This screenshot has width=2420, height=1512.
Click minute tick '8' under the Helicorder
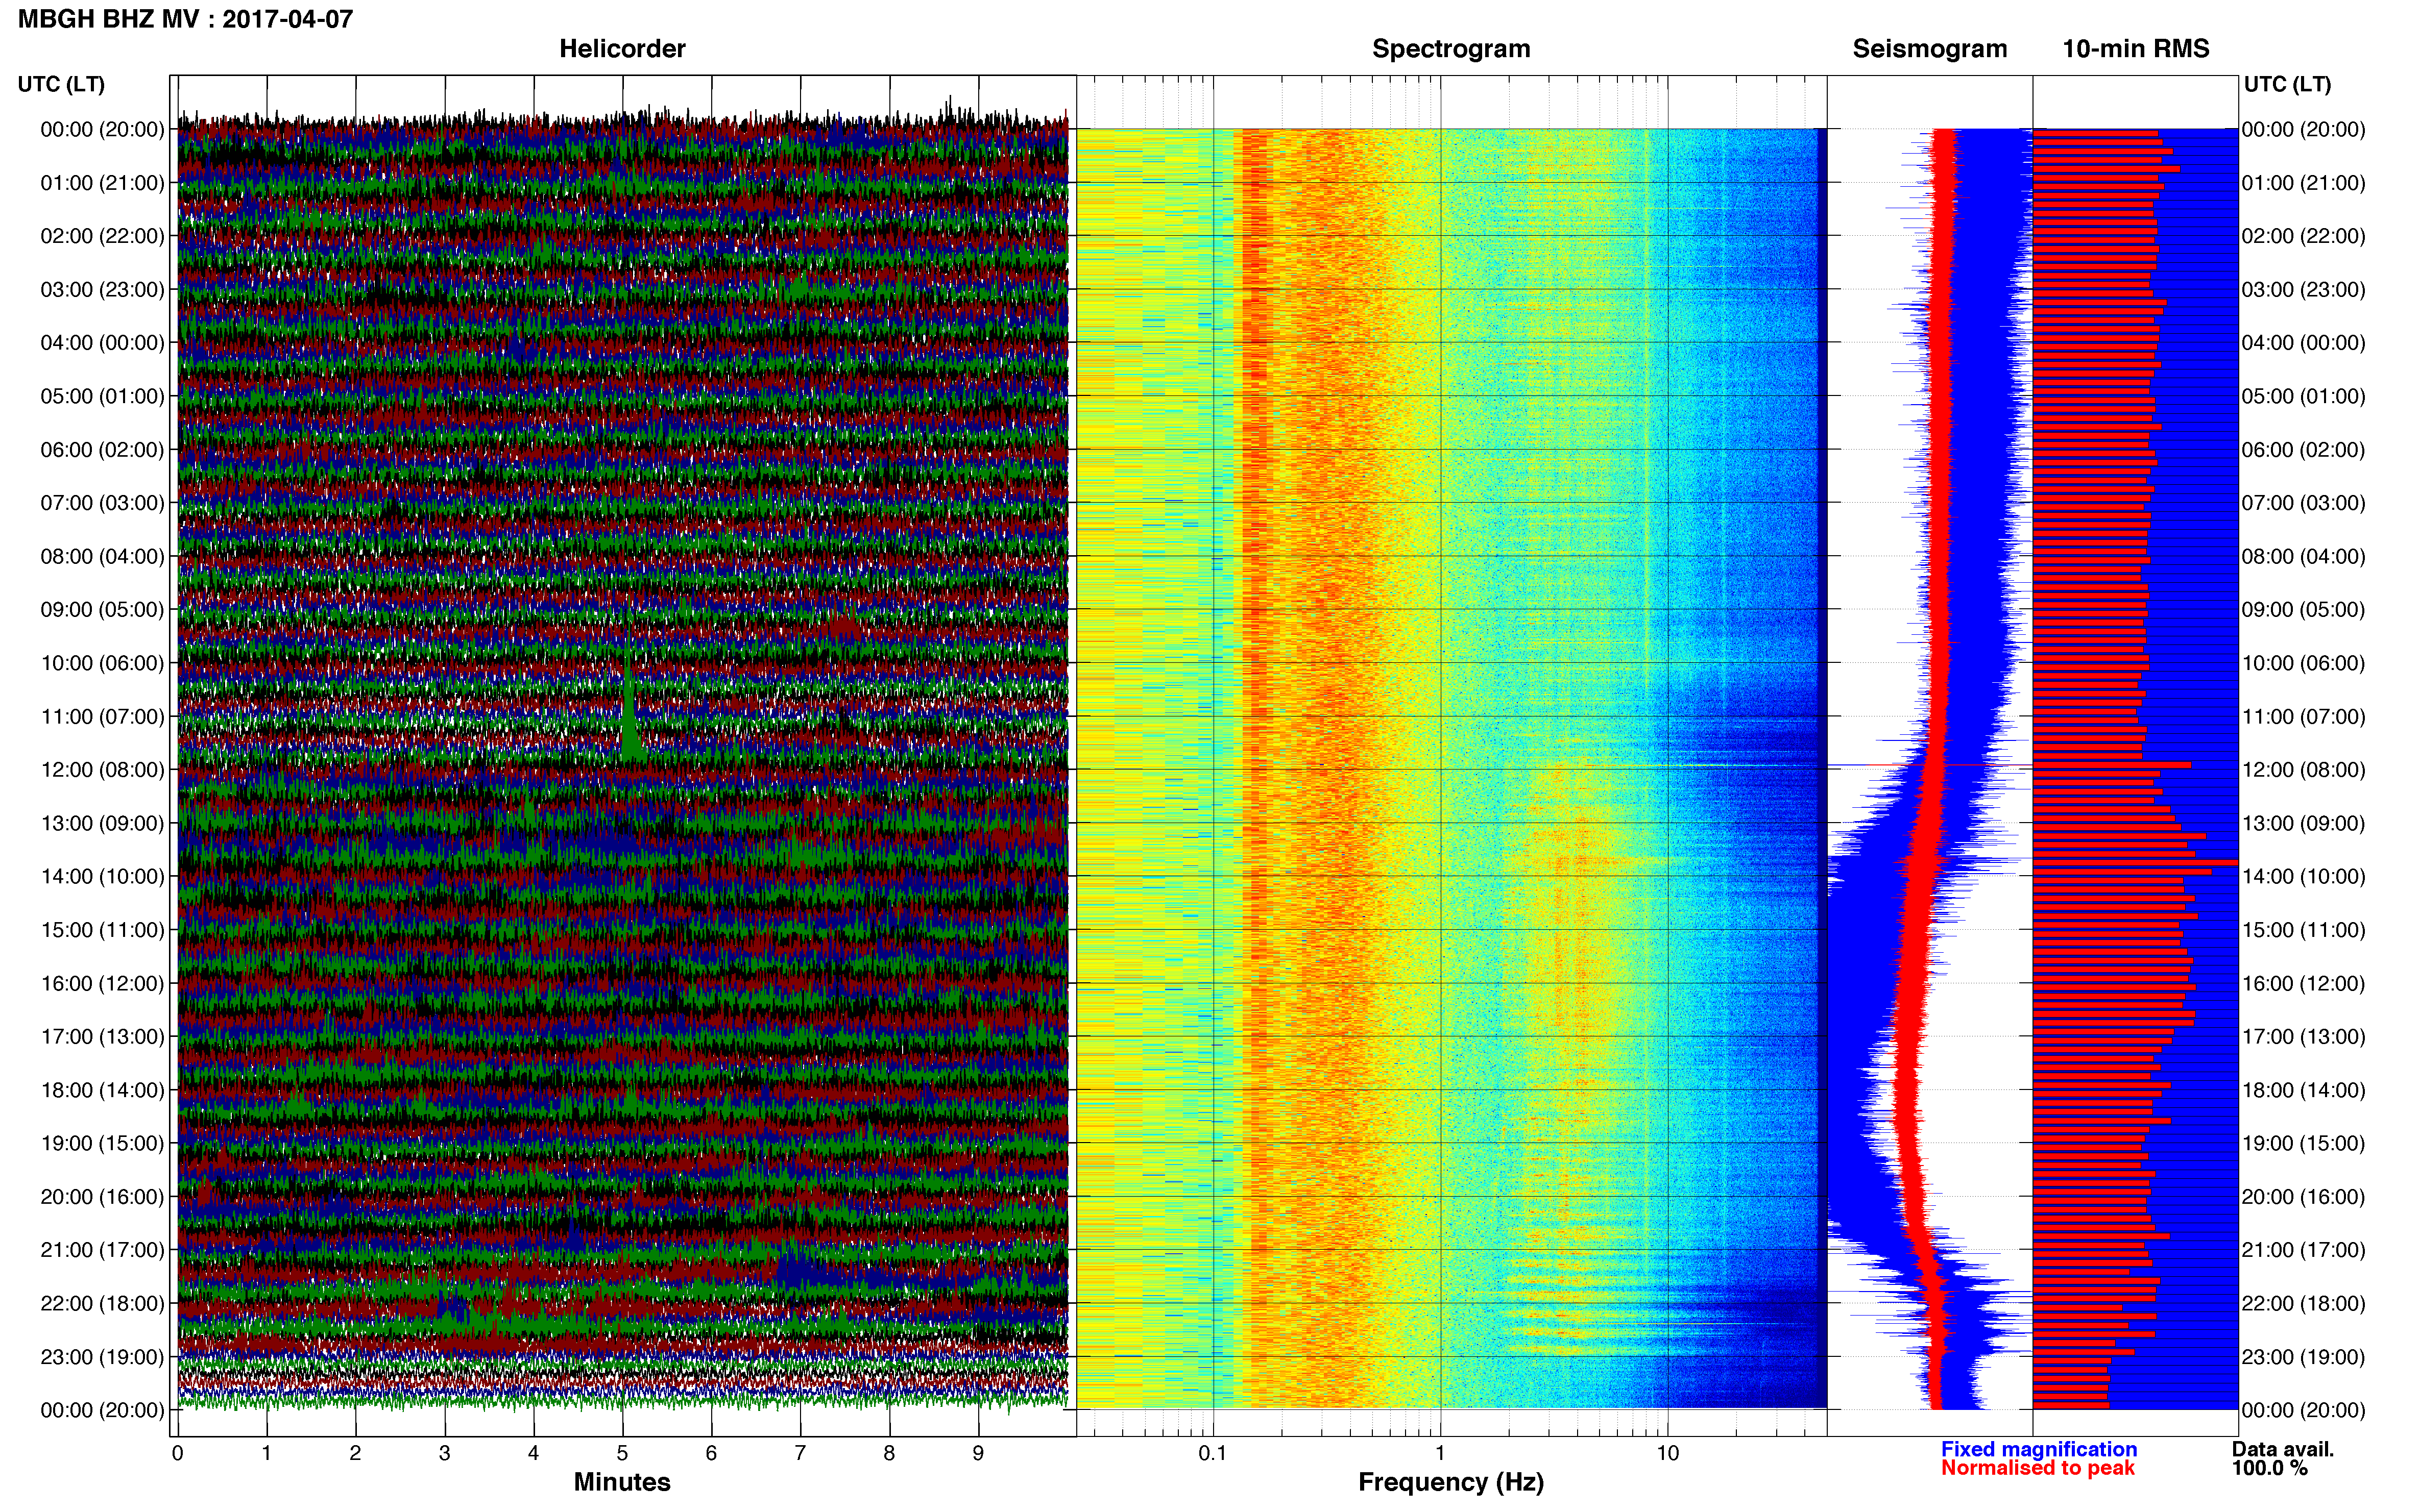(x=889, y=1453)
